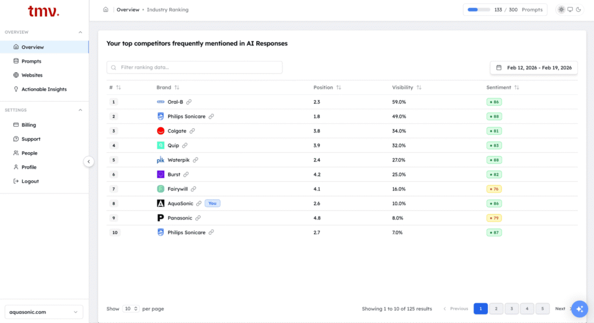Image resolution: width=594 pixels, height=323 pixels.
Task: Click the Next pagination button
Action: coord(562,308)
